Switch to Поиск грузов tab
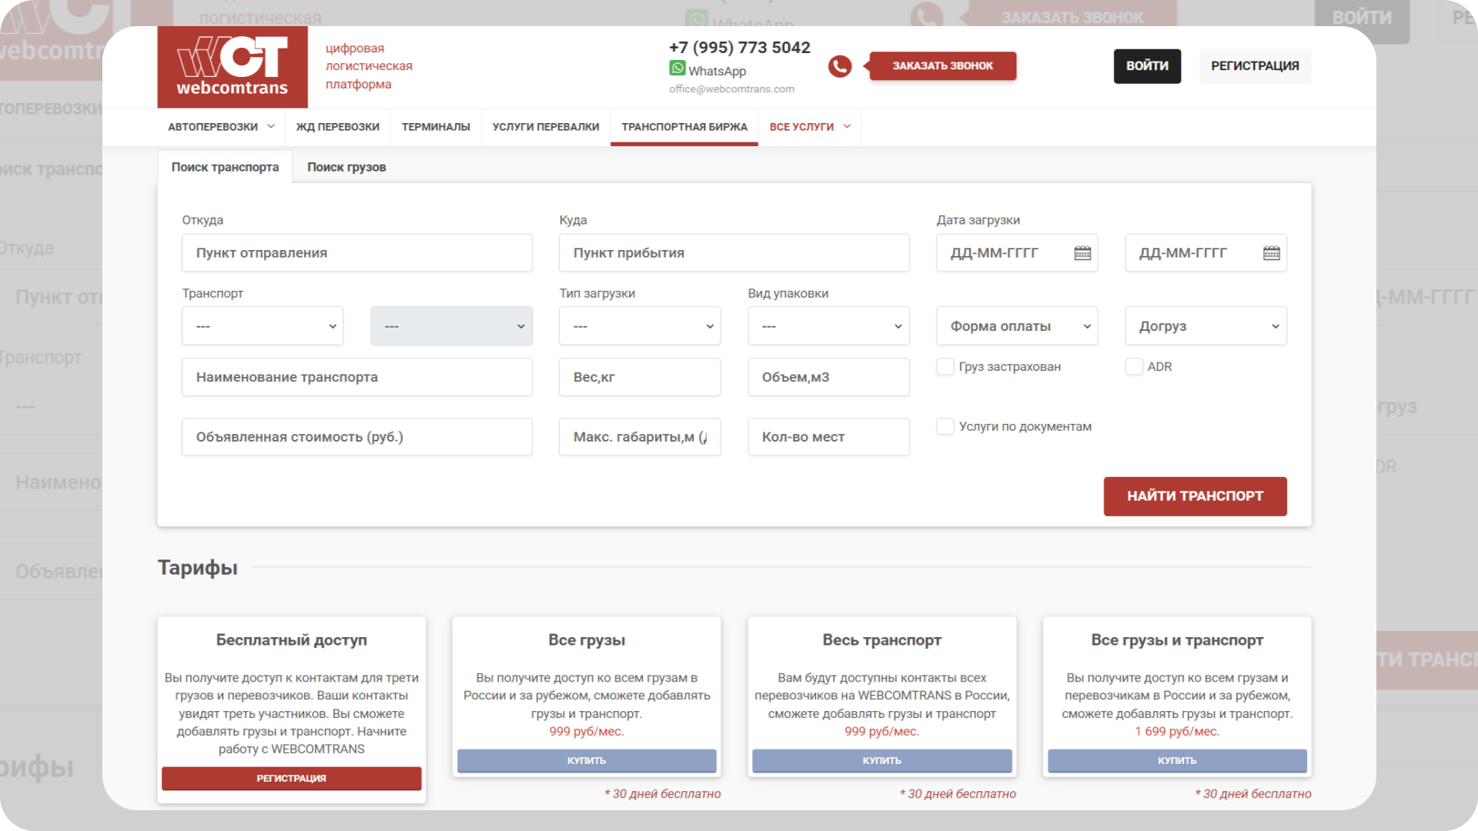1478x831 pixels. pos(346,167)
